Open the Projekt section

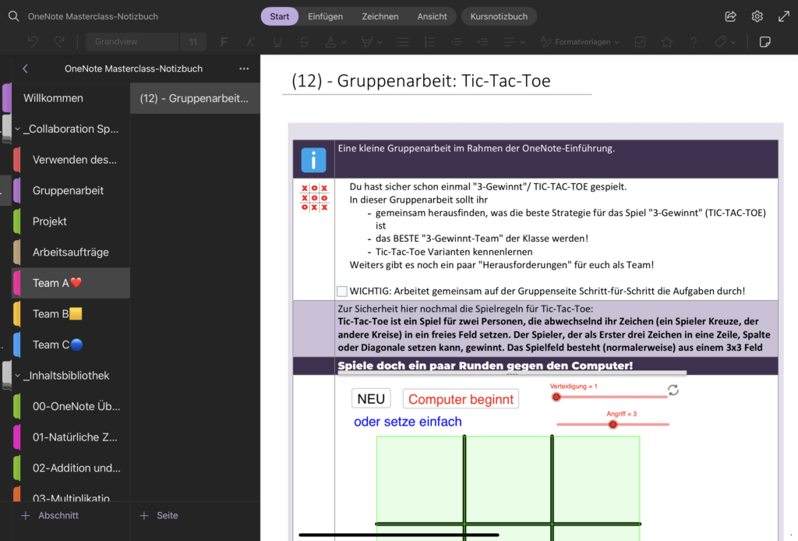click(x=71, y=221)
